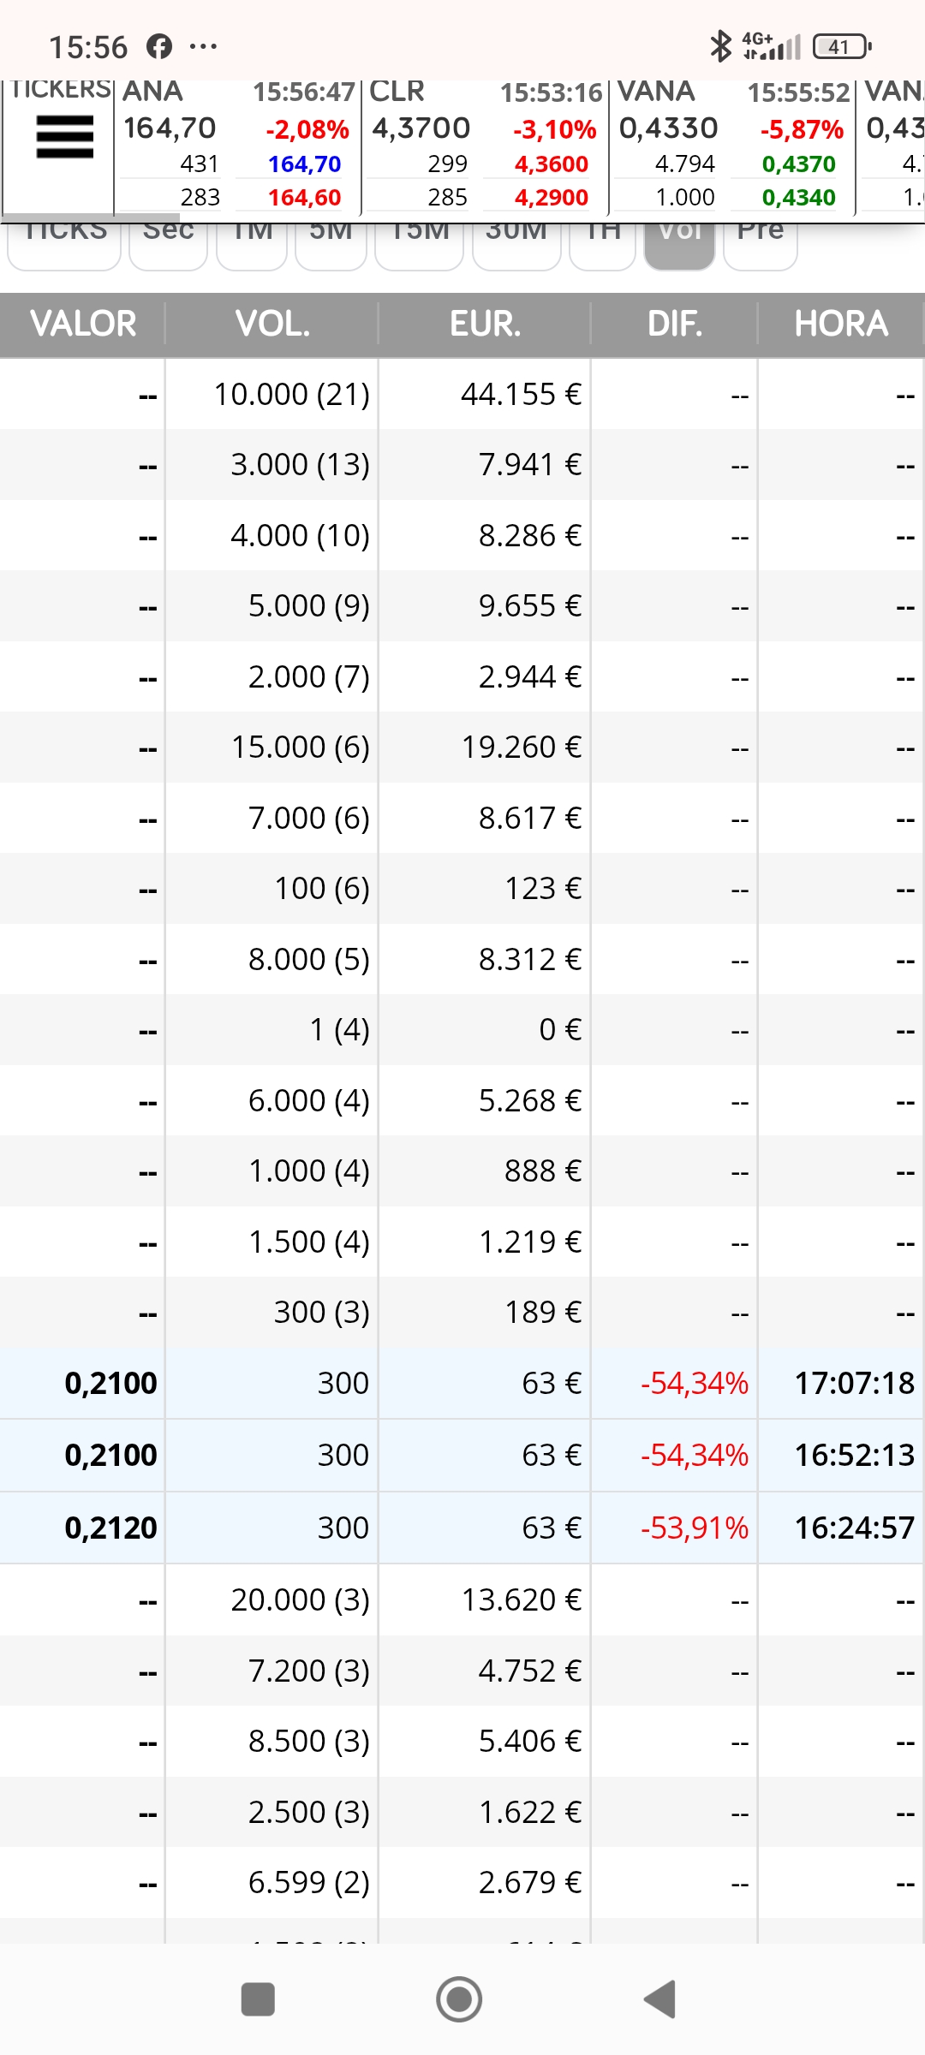Select the 5M timeframe tab
The width and height of the screenshot is (925, 2055).
331,247
